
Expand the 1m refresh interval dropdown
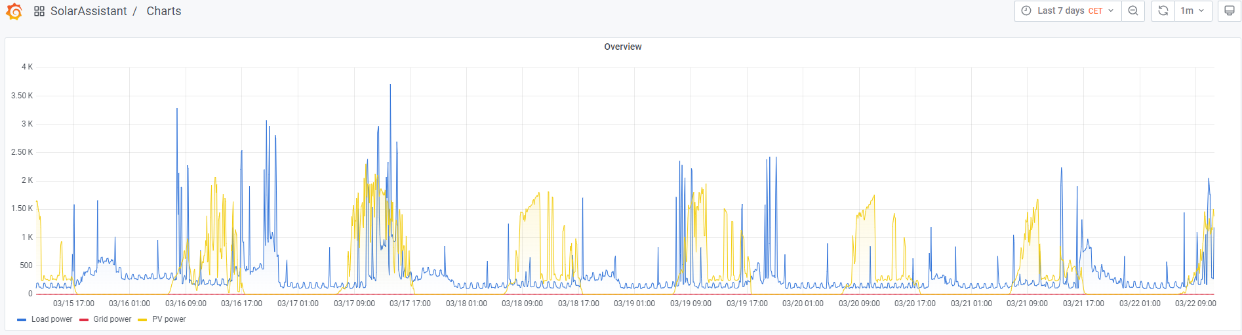click(1193, 11)
